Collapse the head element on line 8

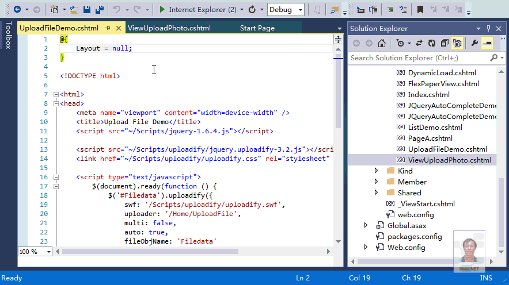coord(56,103)
